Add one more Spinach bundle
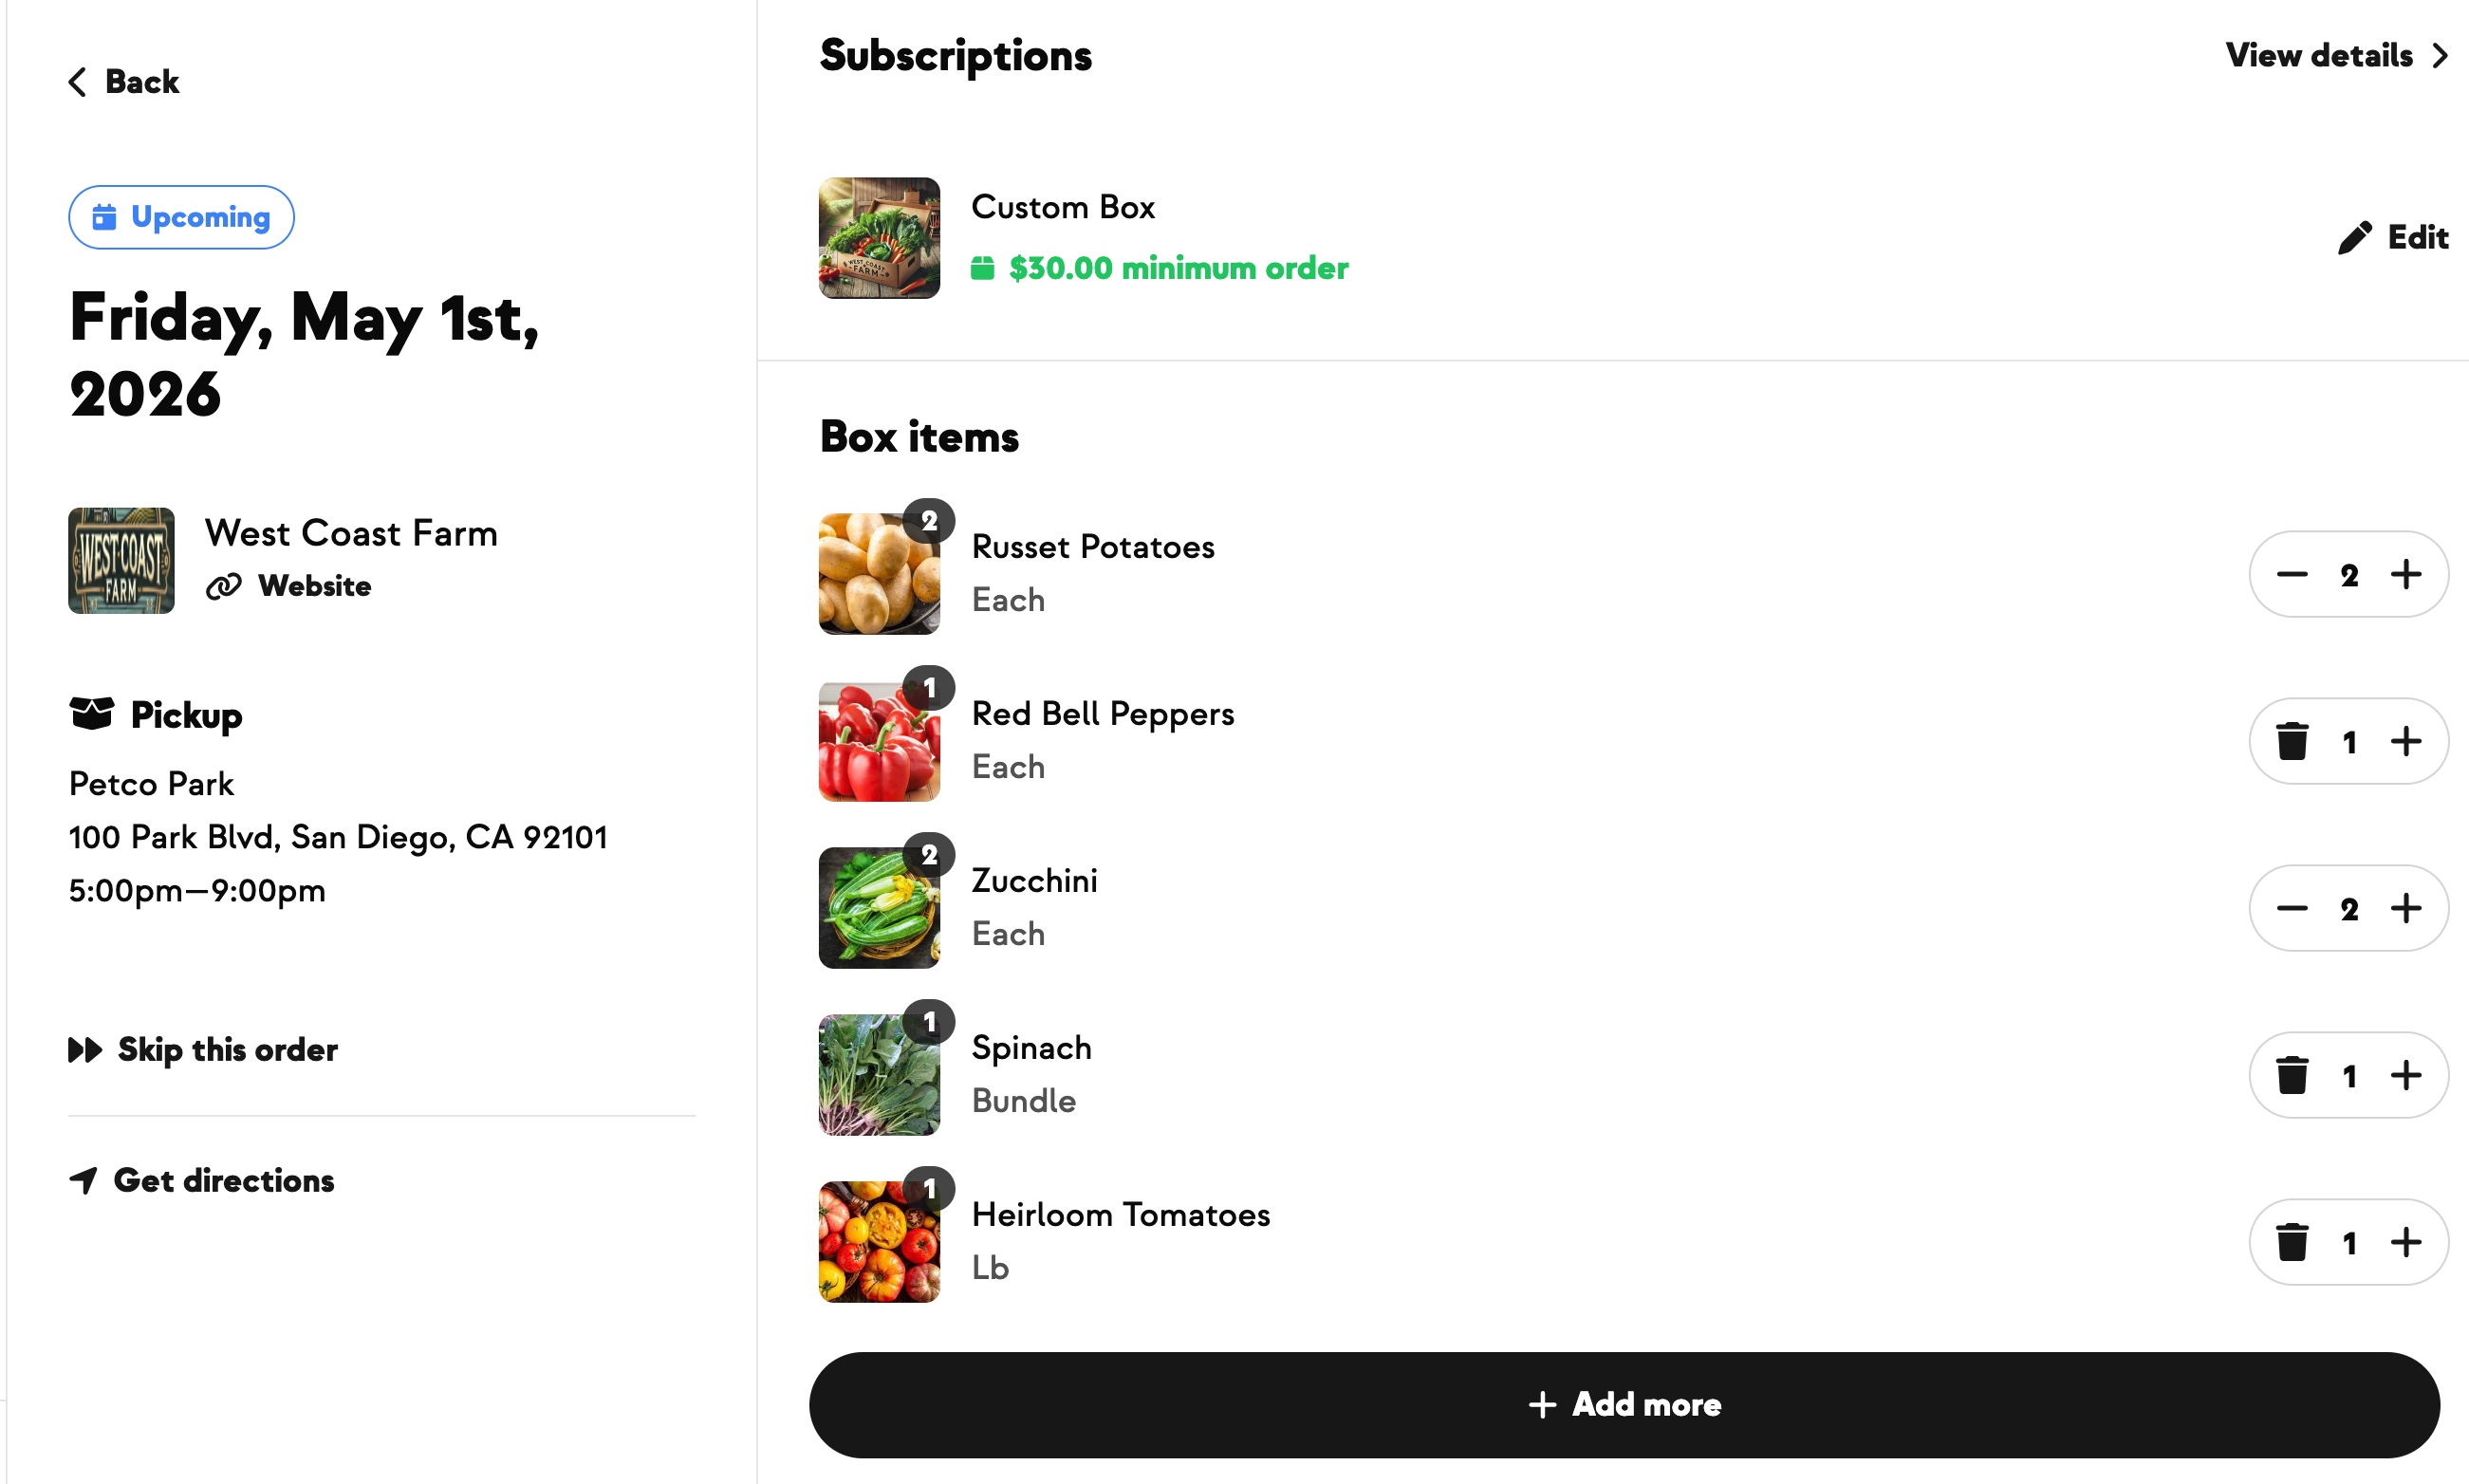Viewport: 2469px width, 1484px height. coord(2405,1076)
